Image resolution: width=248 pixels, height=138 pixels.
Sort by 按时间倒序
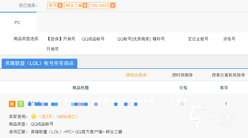click(x=182, y=75)
